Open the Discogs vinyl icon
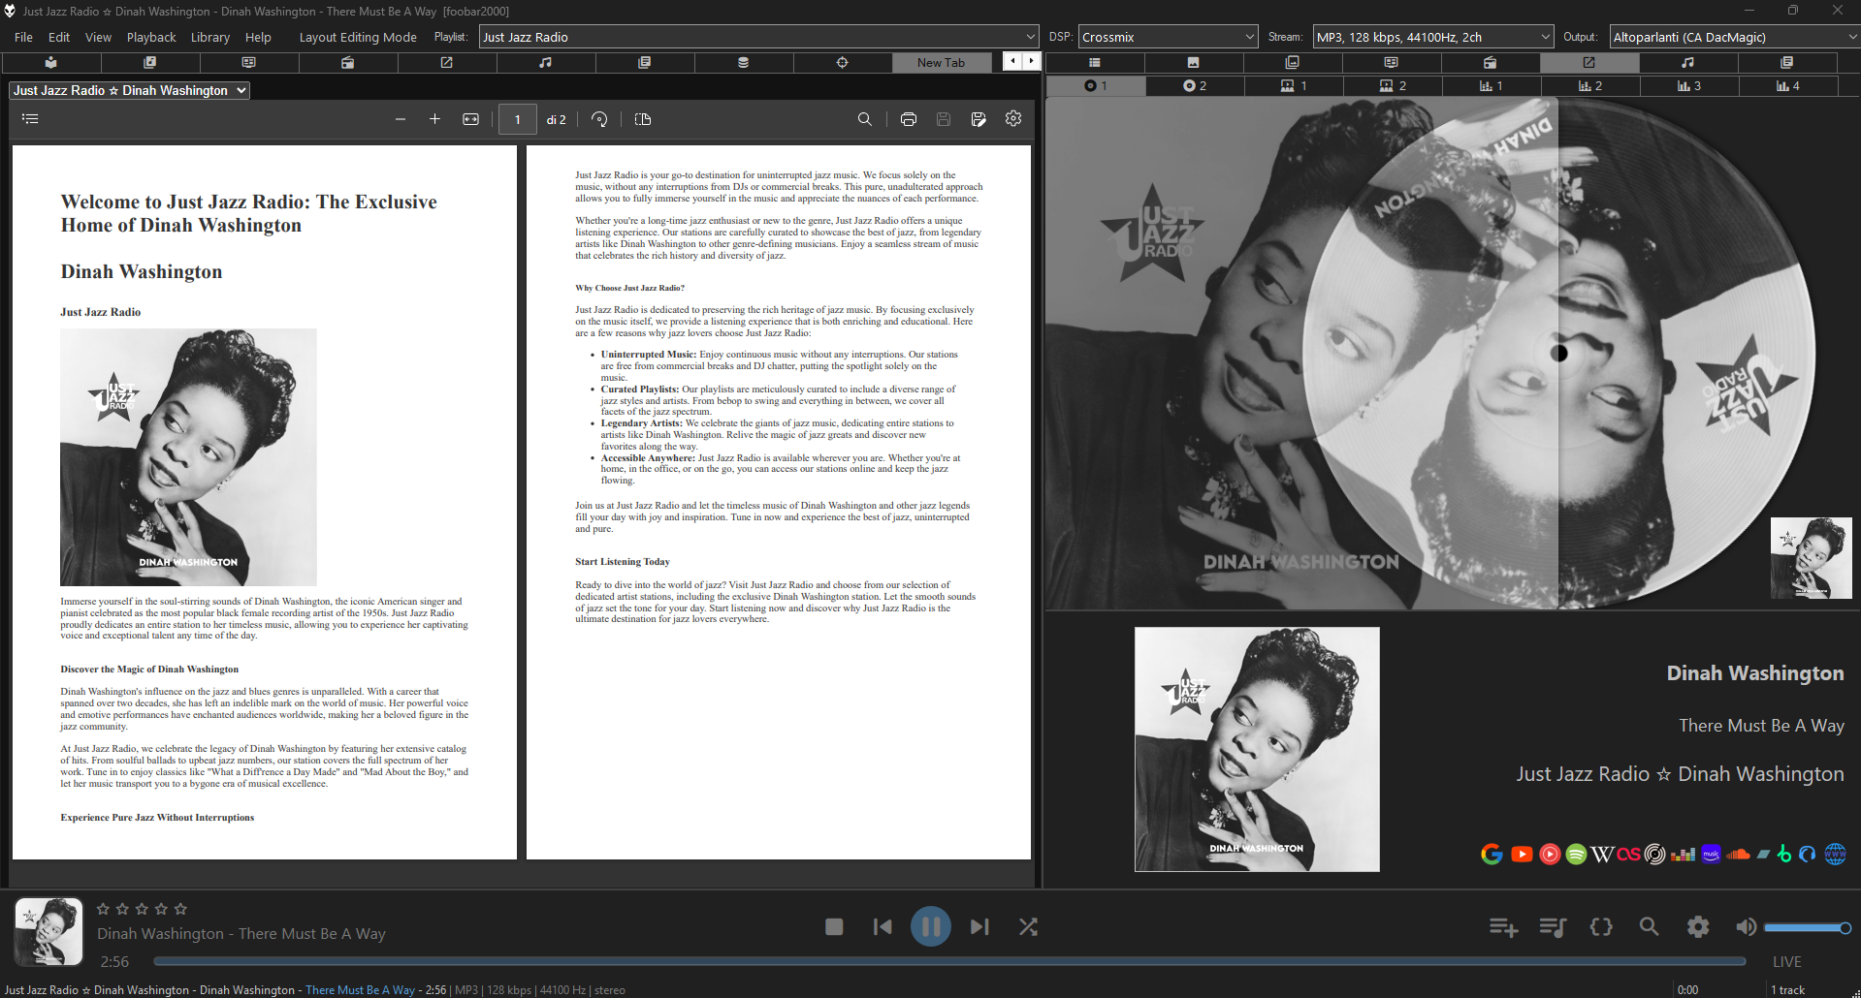Screen dimensions: 1861x998 pyautogui.click(x=1655, y=854)
